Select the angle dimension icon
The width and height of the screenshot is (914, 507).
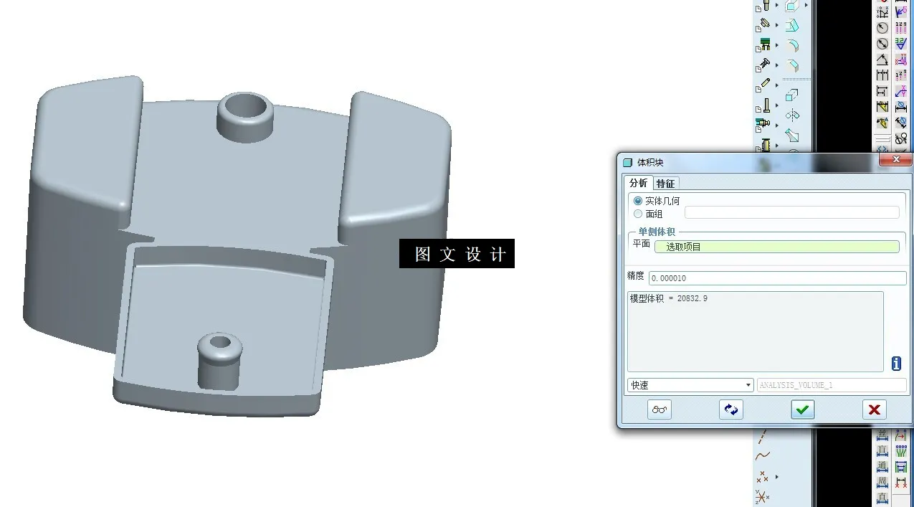882,59
